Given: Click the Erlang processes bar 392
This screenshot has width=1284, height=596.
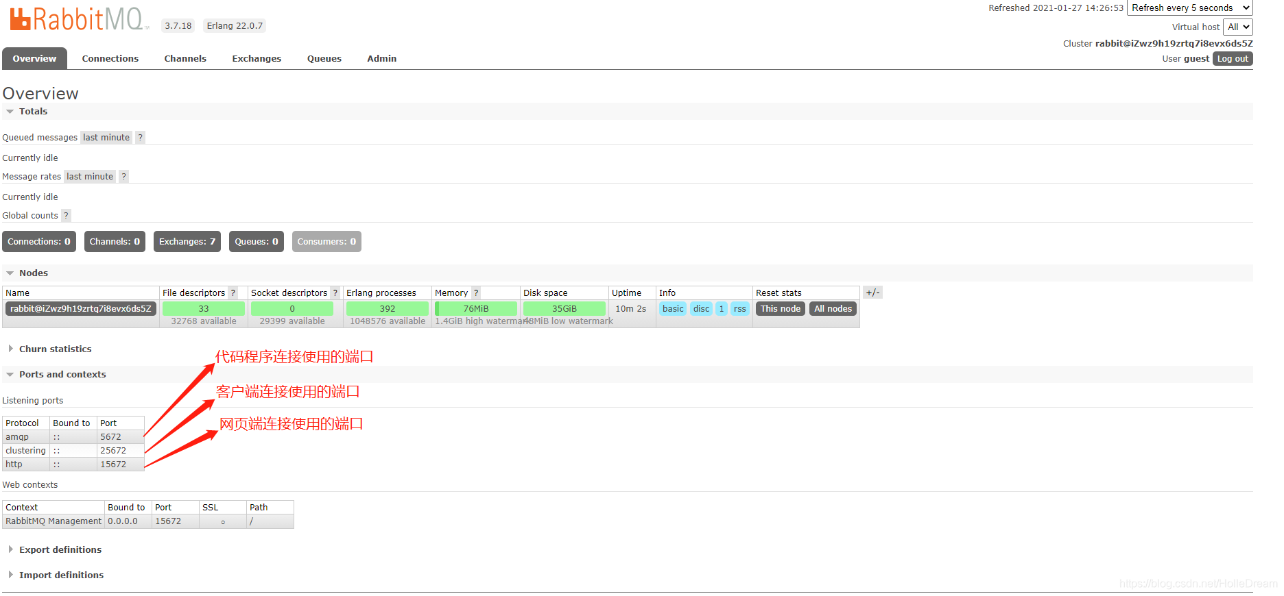Looking at the screenshot, I should [x=388, y=308].
